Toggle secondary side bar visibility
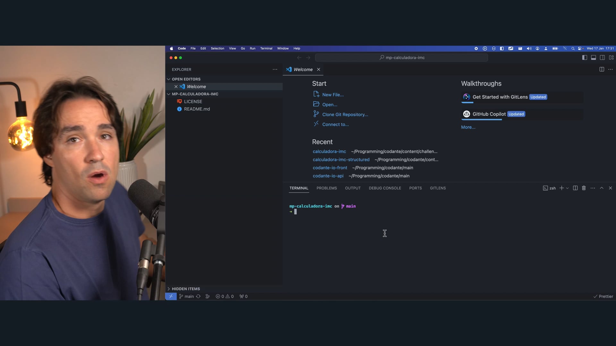 click(603, 58)
